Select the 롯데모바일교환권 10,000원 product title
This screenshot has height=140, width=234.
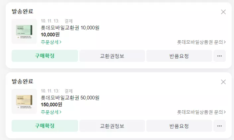[70, 28]
